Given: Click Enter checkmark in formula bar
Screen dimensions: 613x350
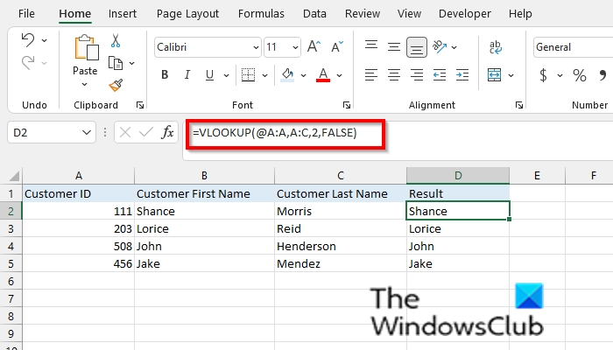Looking at the screenshot, I should (146, 132).
